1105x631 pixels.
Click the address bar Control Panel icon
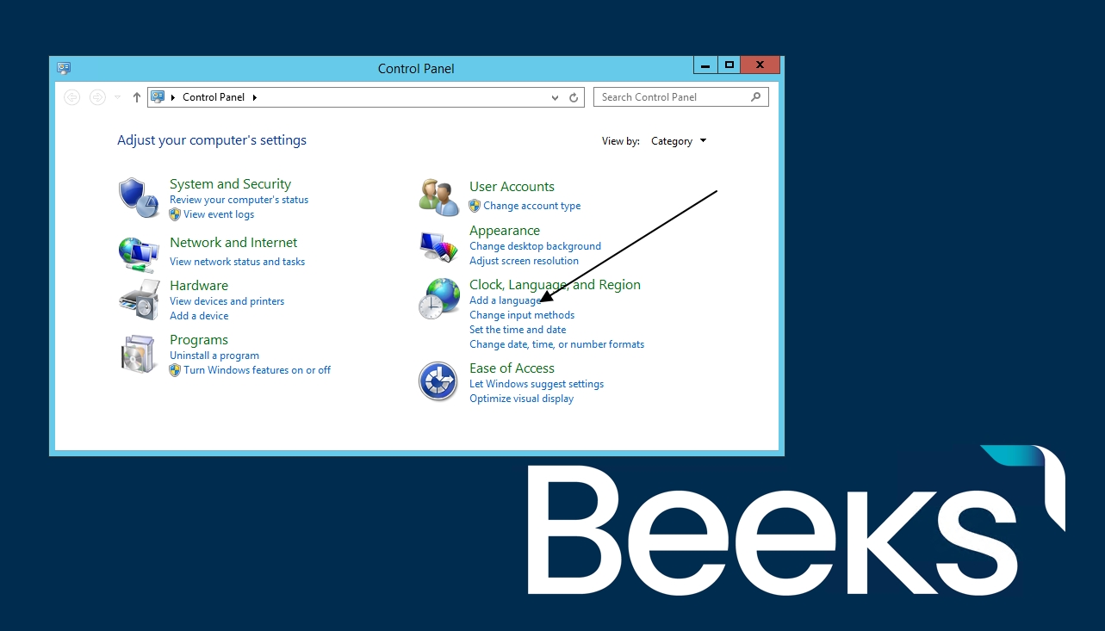point(158,97)
